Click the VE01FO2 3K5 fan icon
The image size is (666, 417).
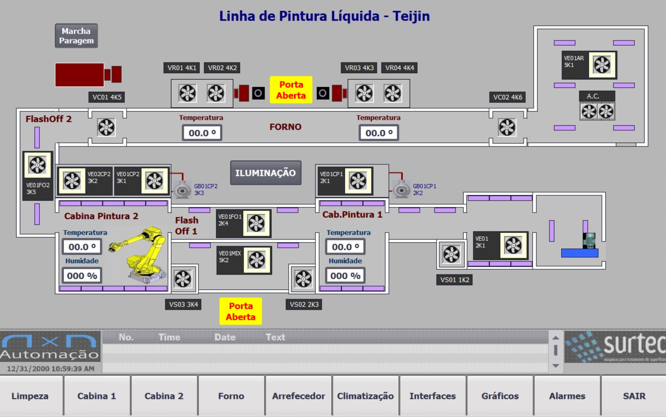(37, 165)
